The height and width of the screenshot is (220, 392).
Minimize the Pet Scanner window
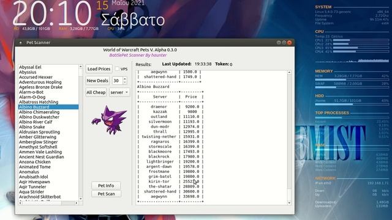tap(279, 43)
